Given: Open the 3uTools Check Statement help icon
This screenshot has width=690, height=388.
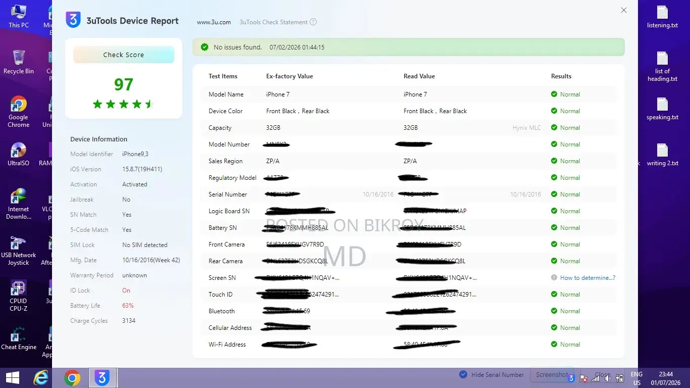Looking at the screenshot, I should (x=313, y=22).
